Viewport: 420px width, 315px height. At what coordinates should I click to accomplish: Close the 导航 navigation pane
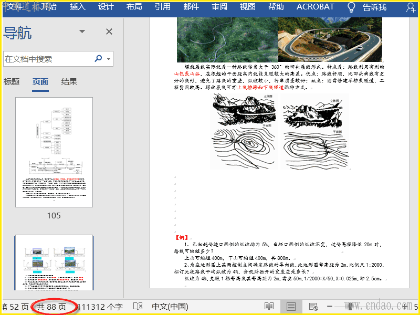tap(109, 31)
